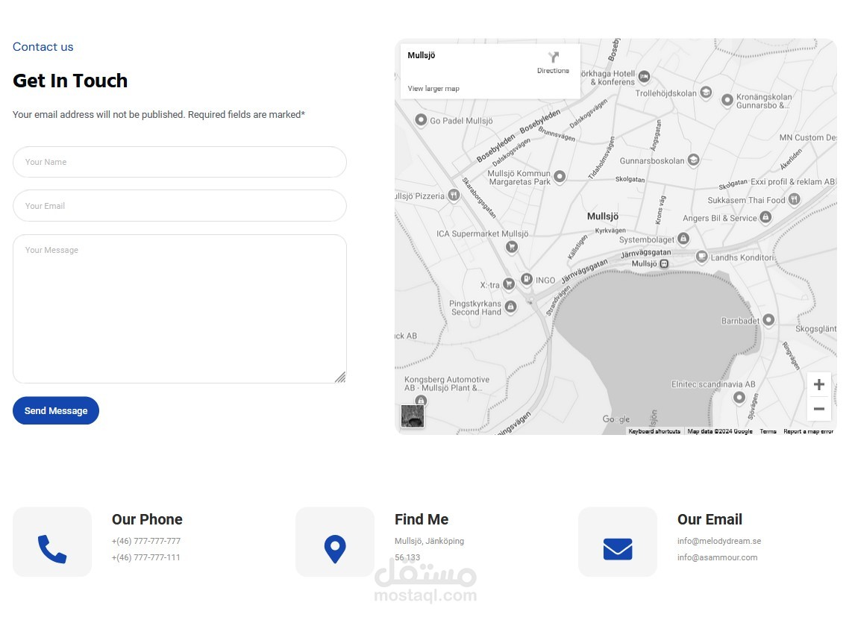Screen dimensions: 852x617
Task: Click the Get In Touch heading
Action: (70, 81)
